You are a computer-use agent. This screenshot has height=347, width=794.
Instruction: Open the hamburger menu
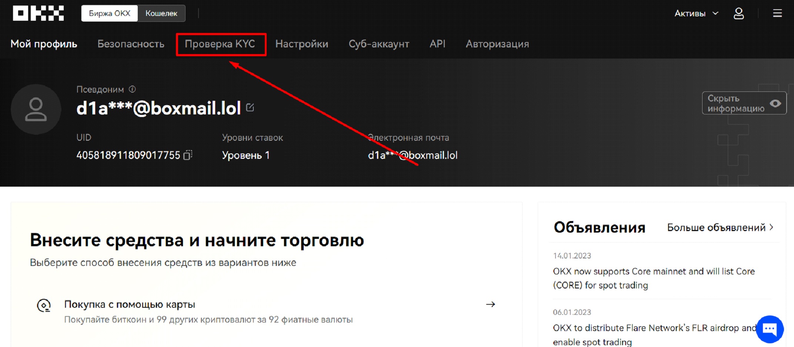tap(777, 13)
